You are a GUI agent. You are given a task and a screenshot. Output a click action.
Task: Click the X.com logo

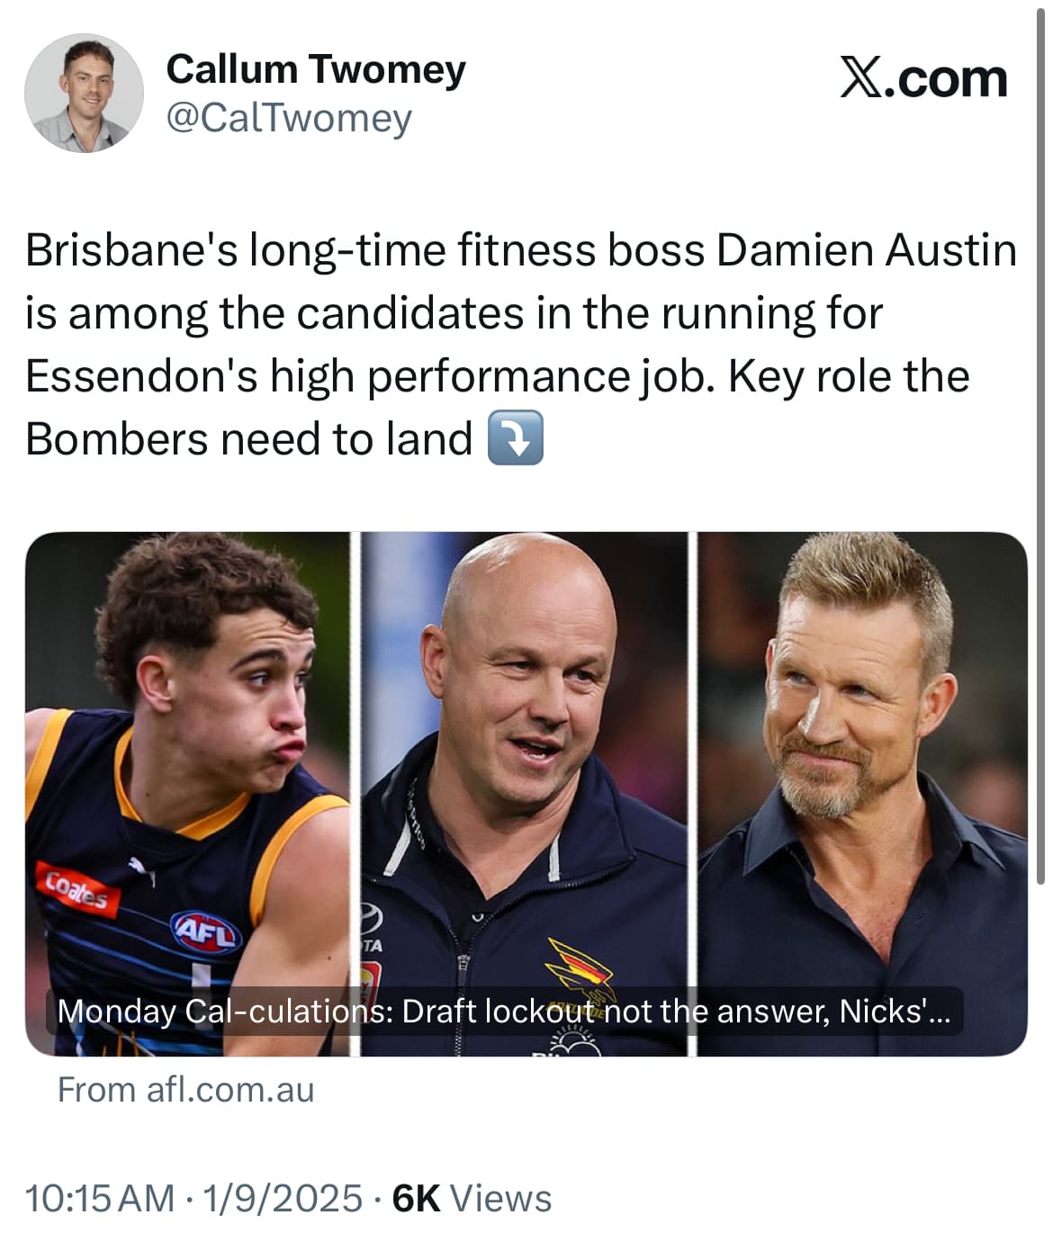point(923,78)
